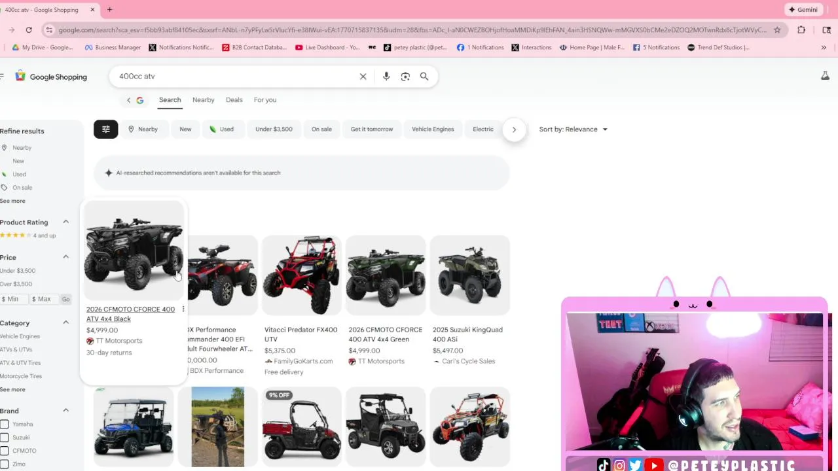Screen dimensions: 838x471
Task: Open the Labs flask icon
Action: (x=825, y=77)
